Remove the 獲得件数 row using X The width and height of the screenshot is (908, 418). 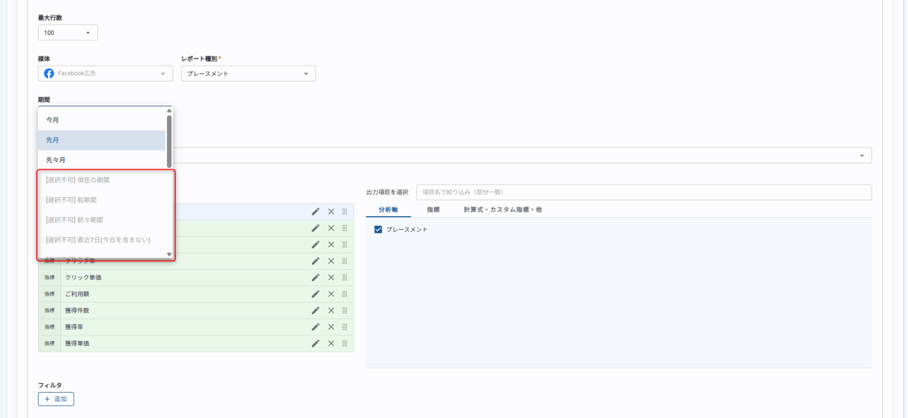tap(331, 310)
